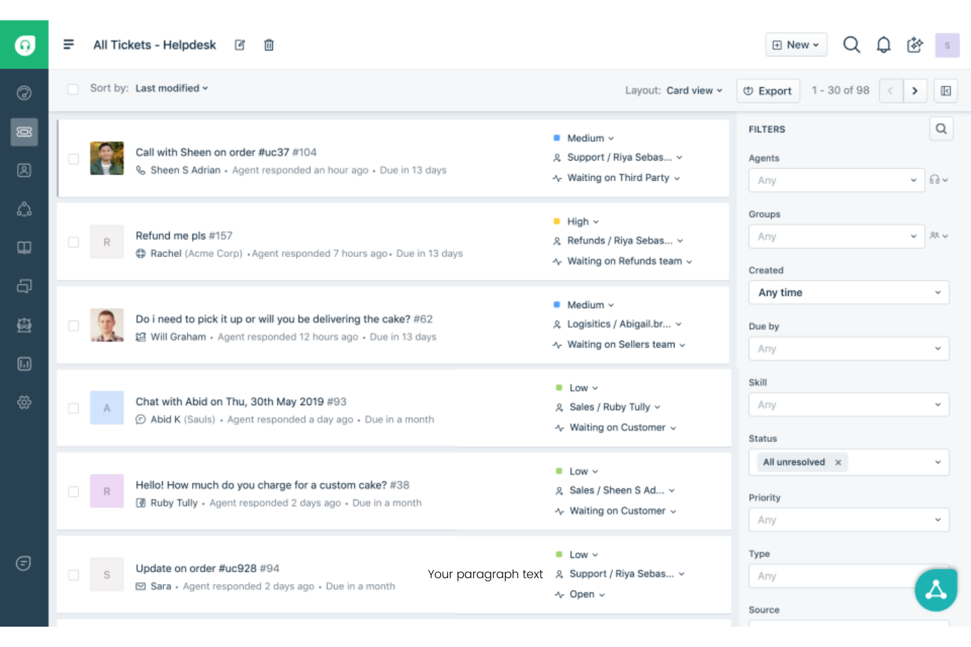
Task: Open the Dashboard from the sidebar
Action: (24, 92)
